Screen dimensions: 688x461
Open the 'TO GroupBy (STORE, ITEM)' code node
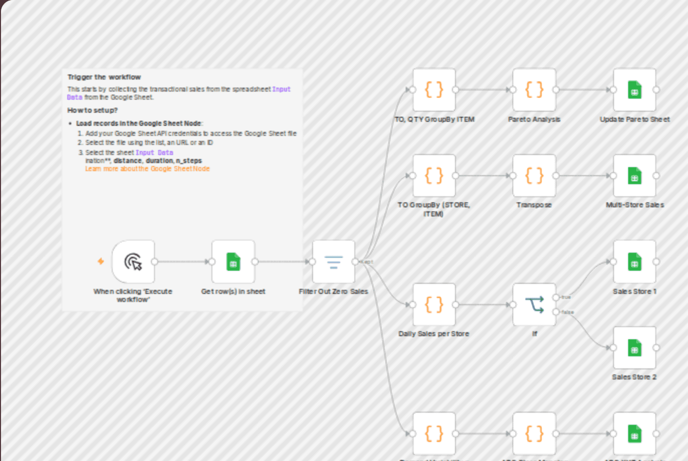[434, 176]
